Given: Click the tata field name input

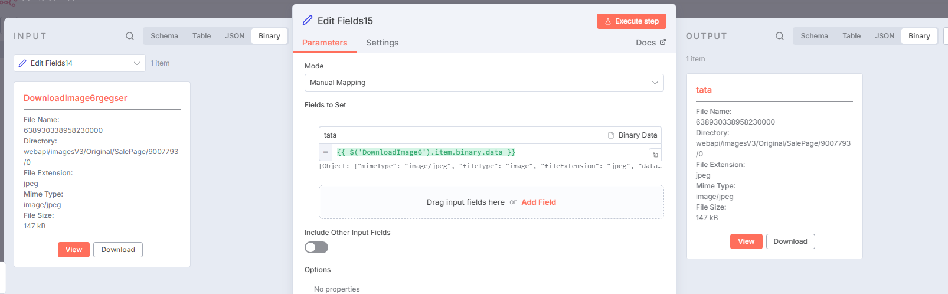Looking at the screenshot, I should click(460, 135).
